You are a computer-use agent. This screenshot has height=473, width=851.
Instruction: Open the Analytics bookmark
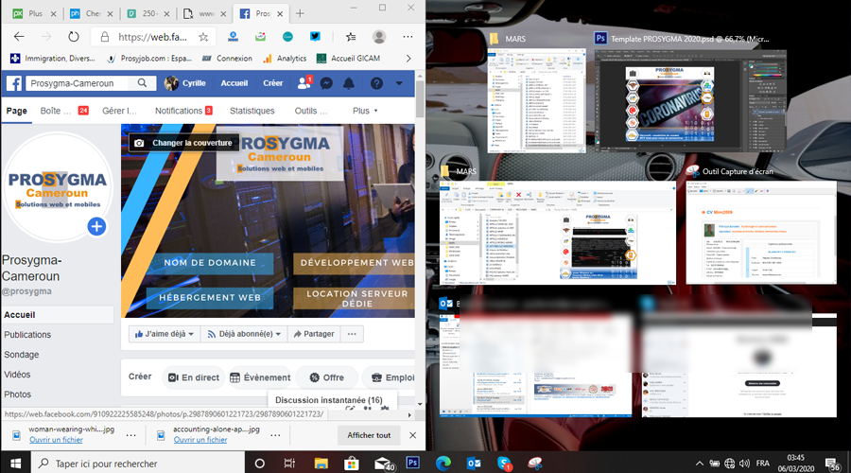285,58
